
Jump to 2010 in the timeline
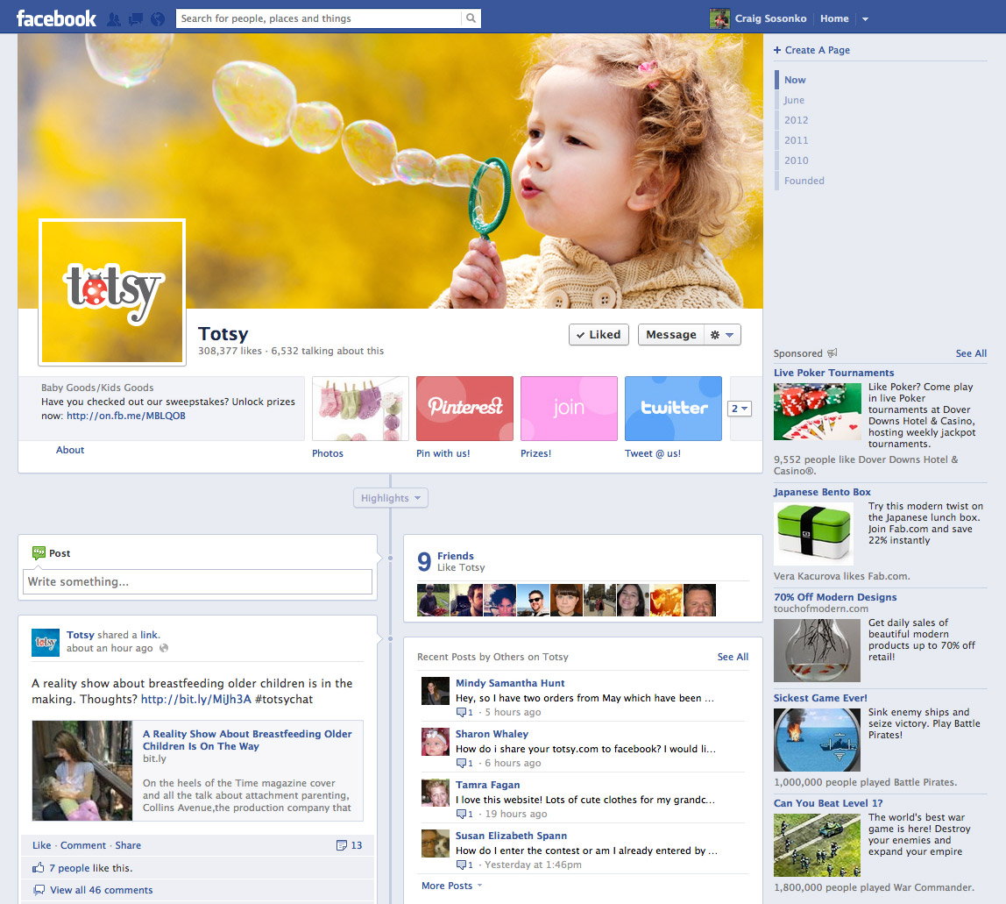pyautogui.click(x=797, y=160)
